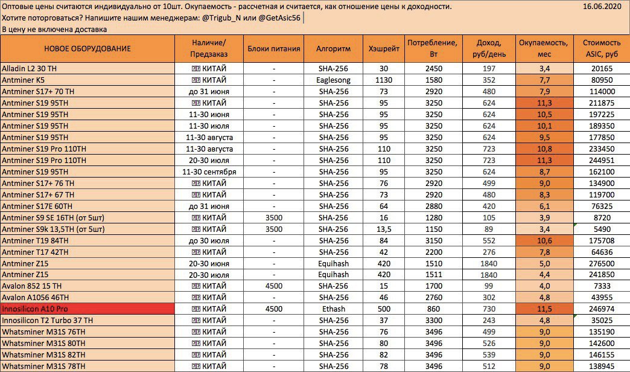630x372 pixels.
Task: Select the "Whatsminer M31S 82TH" cell
Action: coord(87,354)
